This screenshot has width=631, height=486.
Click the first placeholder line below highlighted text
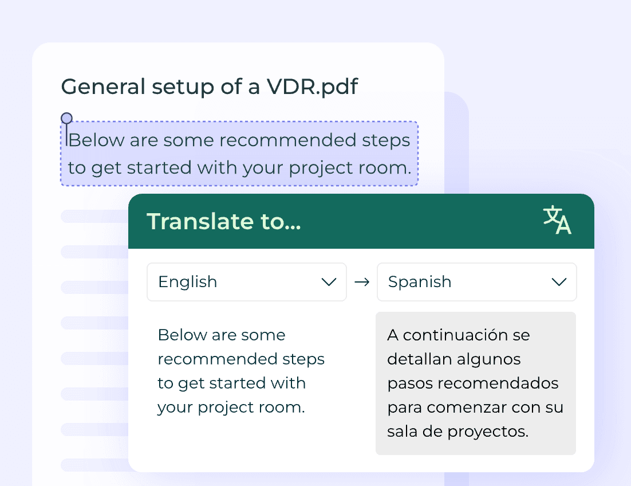94,216
